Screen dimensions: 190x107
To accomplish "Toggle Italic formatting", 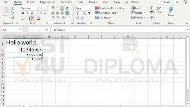I will point(27,13).
